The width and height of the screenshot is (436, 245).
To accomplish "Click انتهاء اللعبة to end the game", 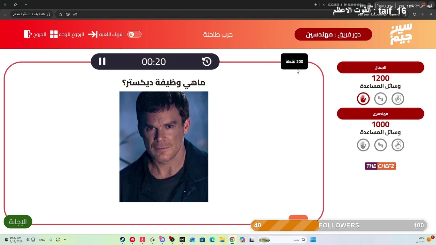I will point(111,34).
